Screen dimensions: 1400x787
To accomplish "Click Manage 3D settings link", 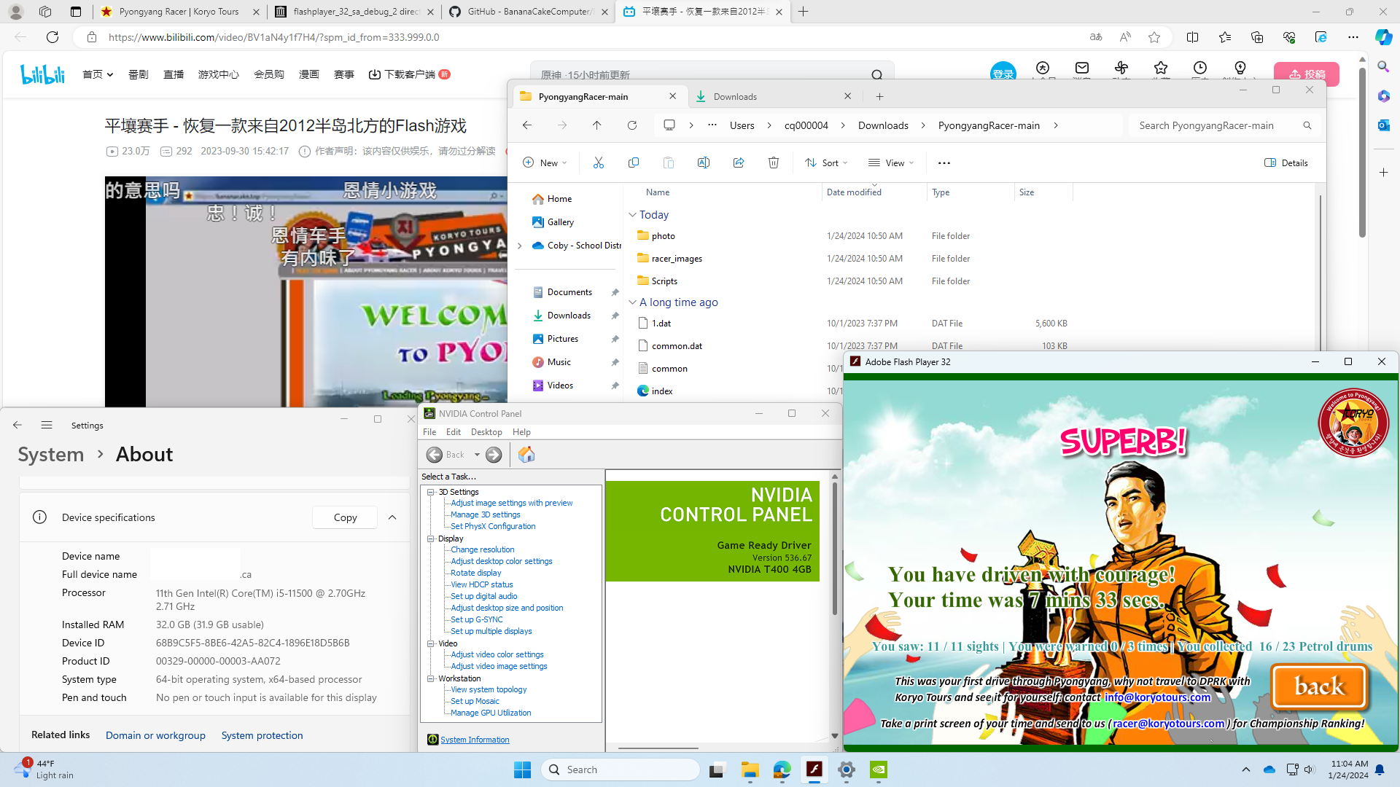I will [485, 514].
